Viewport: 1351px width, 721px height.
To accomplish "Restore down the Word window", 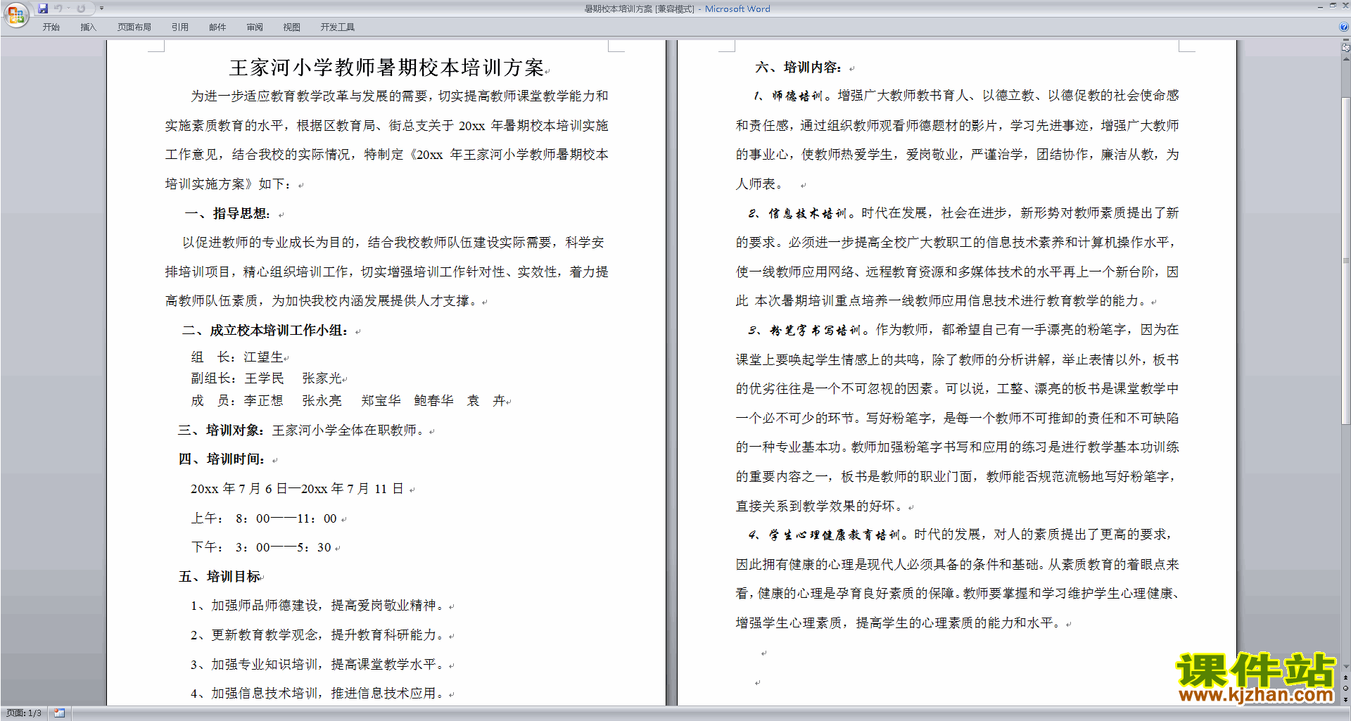I will click(1333, 6).
